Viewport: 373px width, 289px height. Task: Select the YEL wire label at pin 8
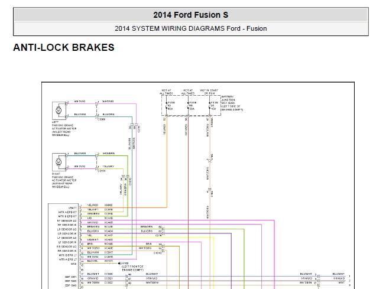[90, 235]
